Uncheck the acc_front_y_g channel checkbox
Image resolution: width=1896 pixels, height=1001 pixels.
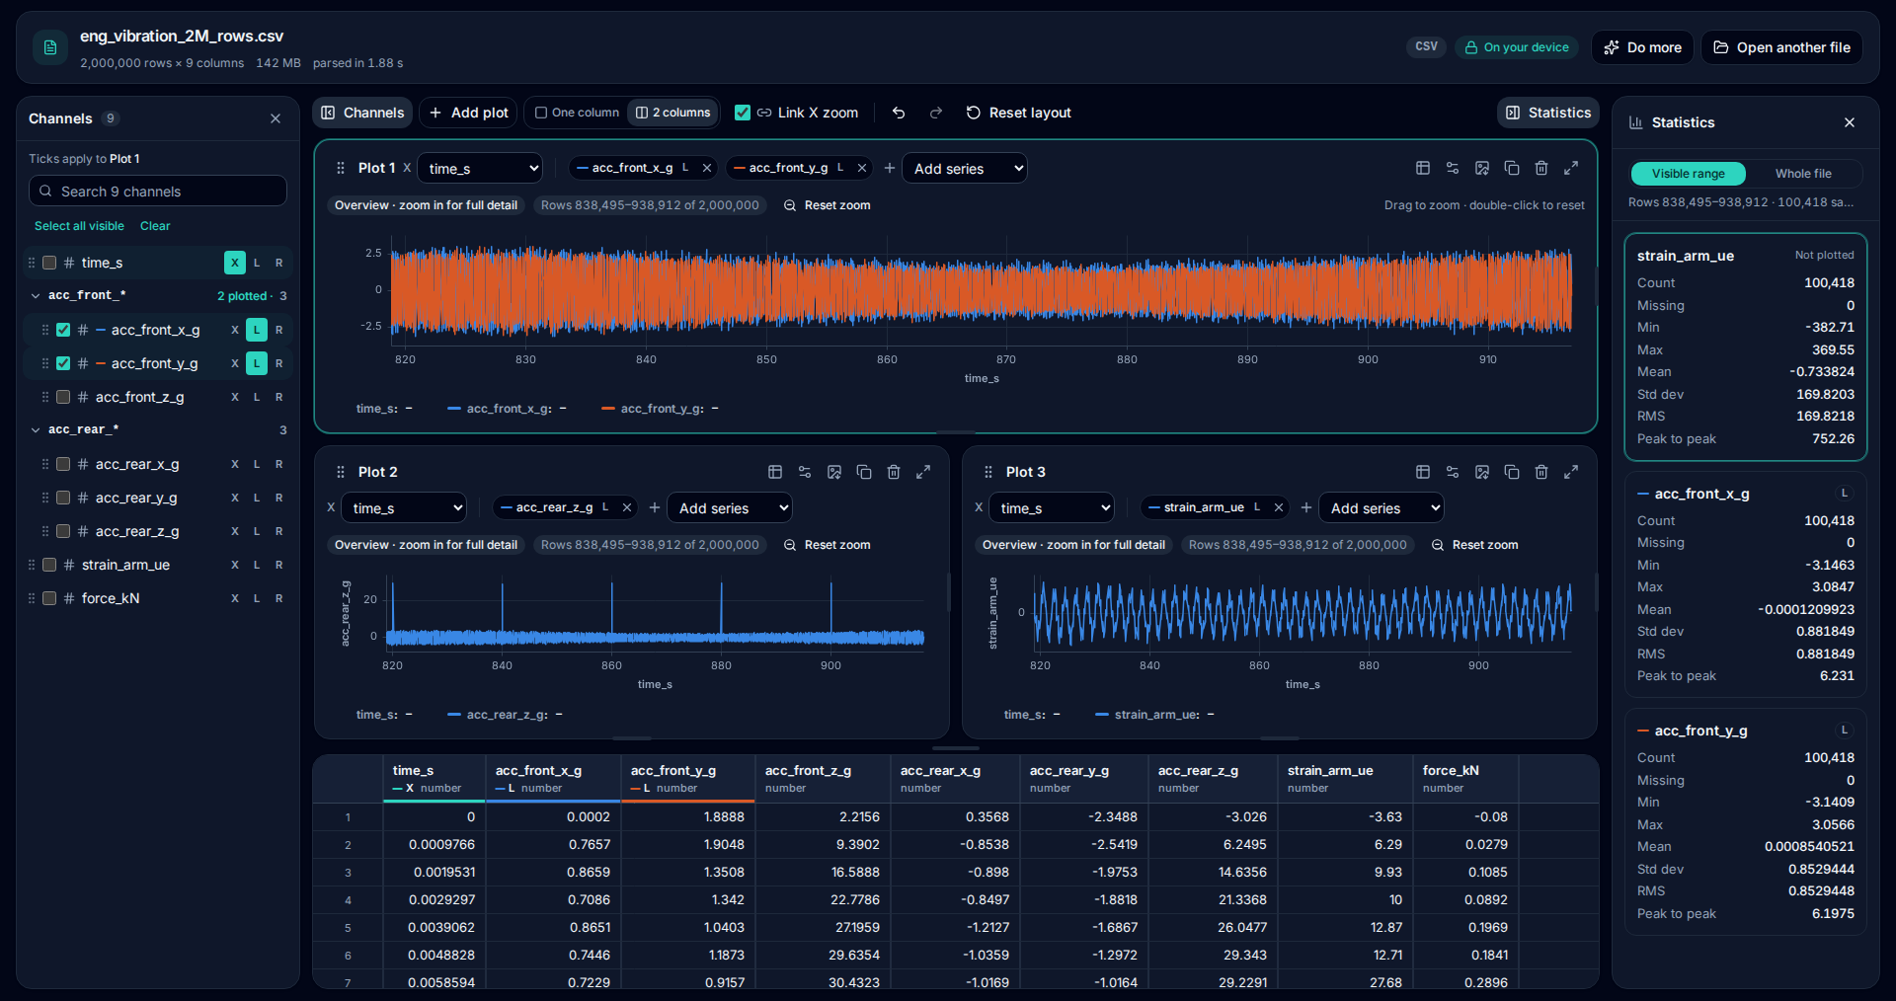click(63, 363)
